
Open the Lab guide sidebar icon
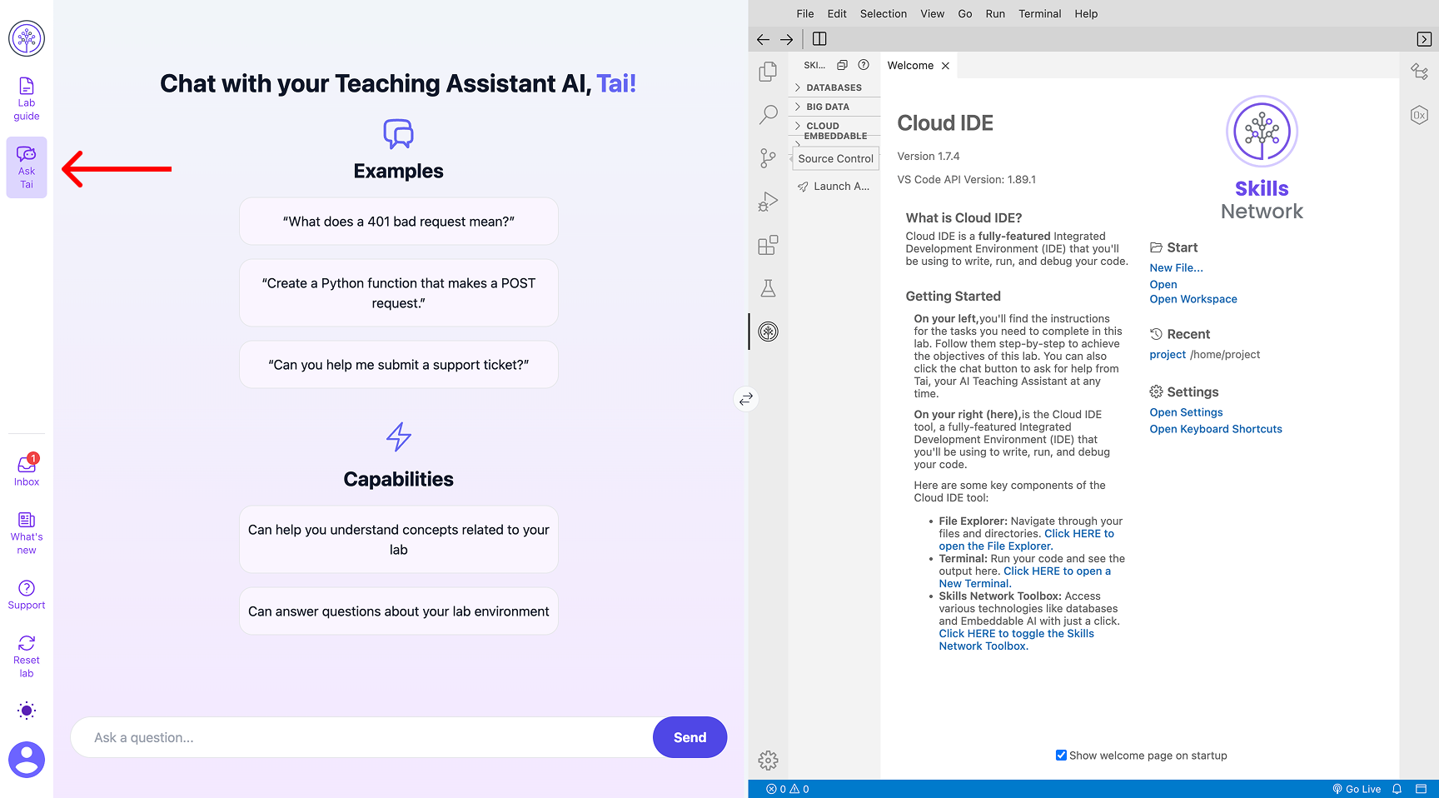point(27,98)
